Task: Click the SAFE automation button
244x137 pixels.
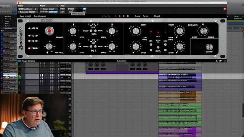Action: [x=62, y=12]
